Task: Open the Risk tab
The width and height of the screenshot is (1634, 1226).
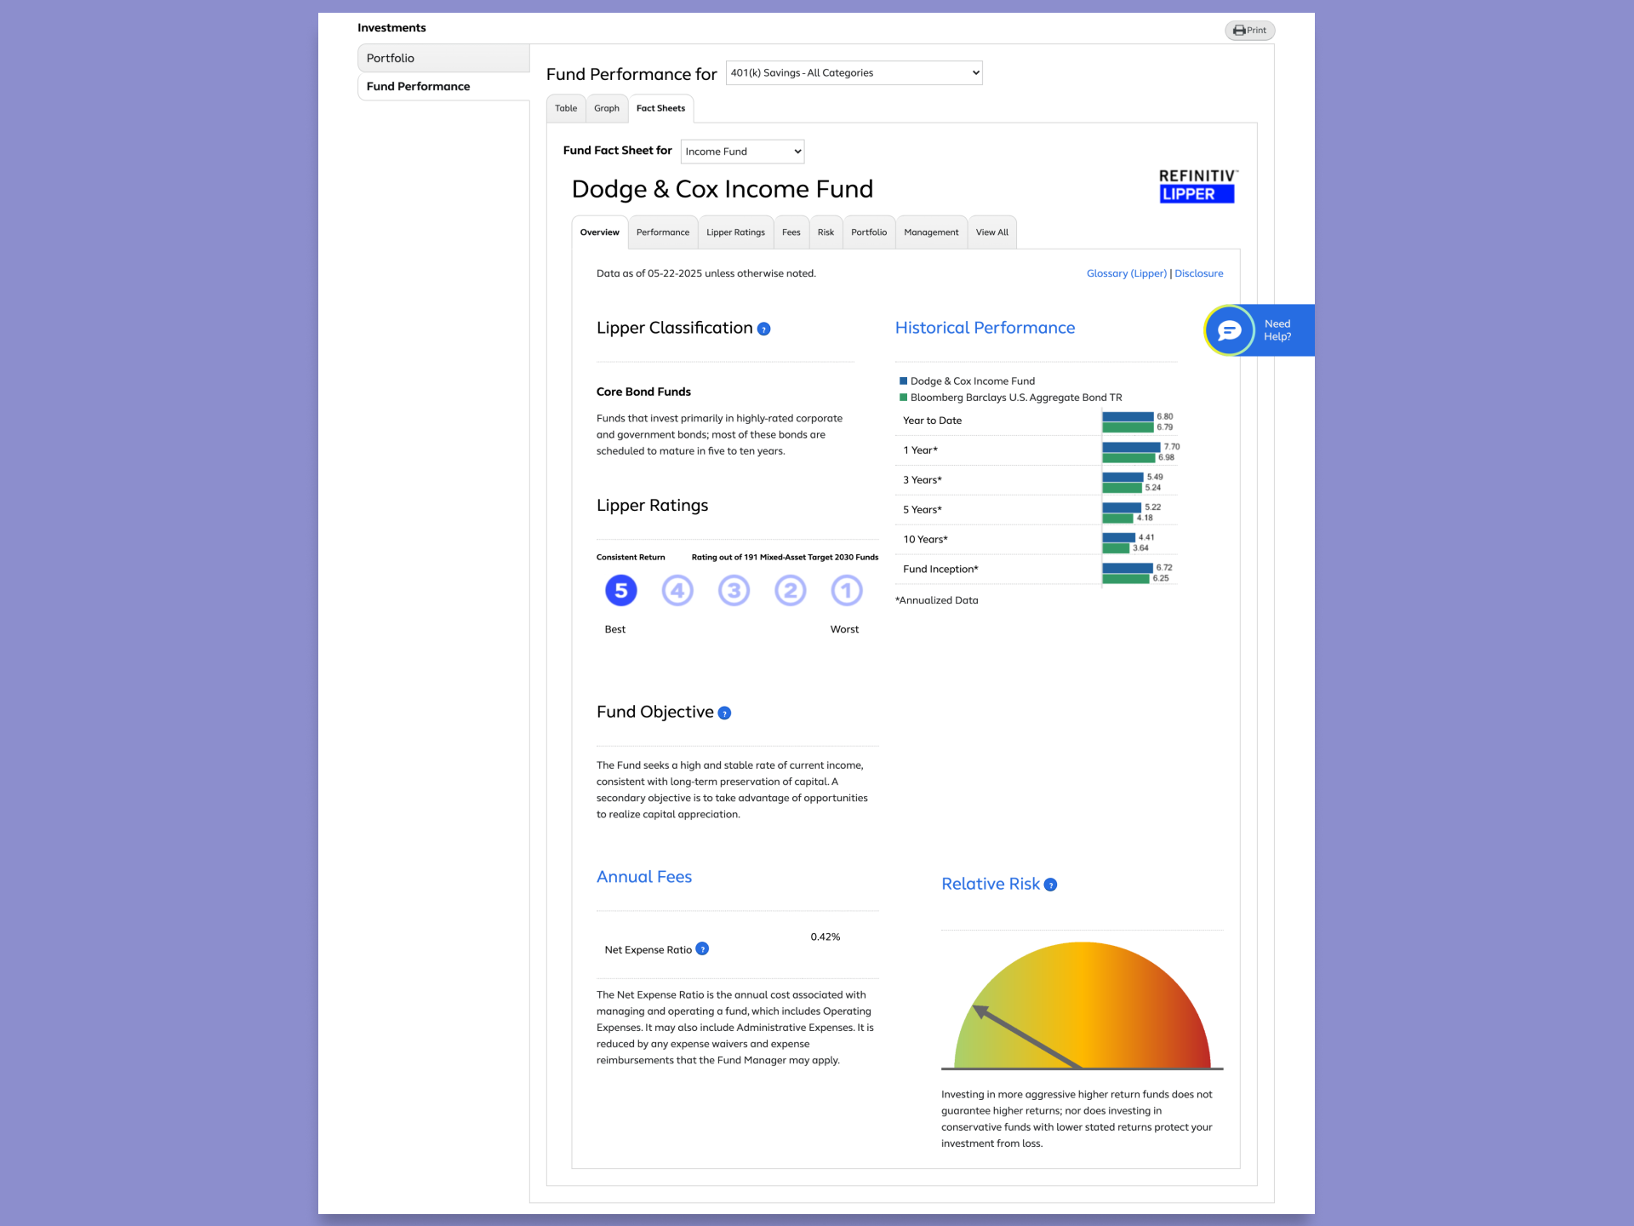Action: [826, 232]
